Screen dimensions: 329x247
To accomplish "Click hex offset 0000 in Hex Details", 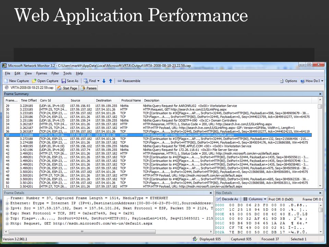I will tap(220, 205).
